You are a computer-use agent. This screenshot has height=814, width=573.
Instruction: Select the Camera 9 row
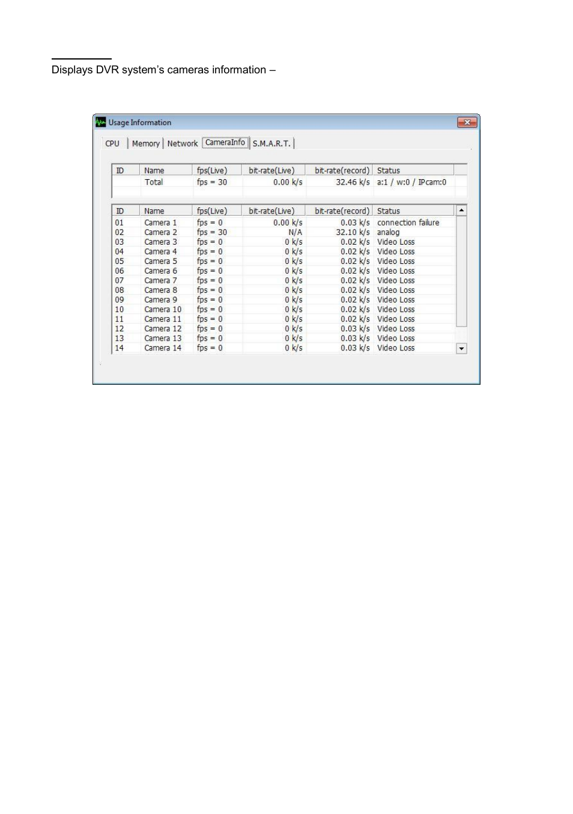[284, 299]
